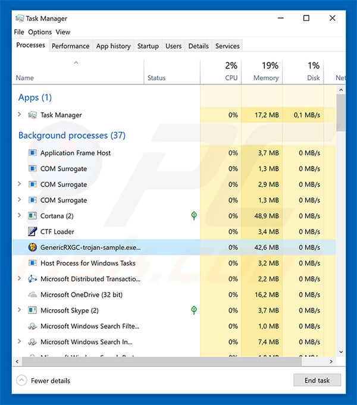Click the Microsoft Distributed Transaction icon
The width and height of the screenshot is (357, 405).
[x=32, y=279]
